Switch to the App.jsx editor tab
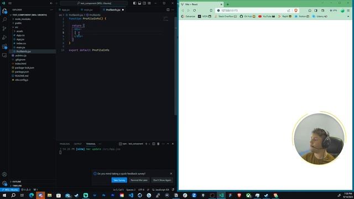354x199 pixels. pyautogui.click(x=66, y=10)
